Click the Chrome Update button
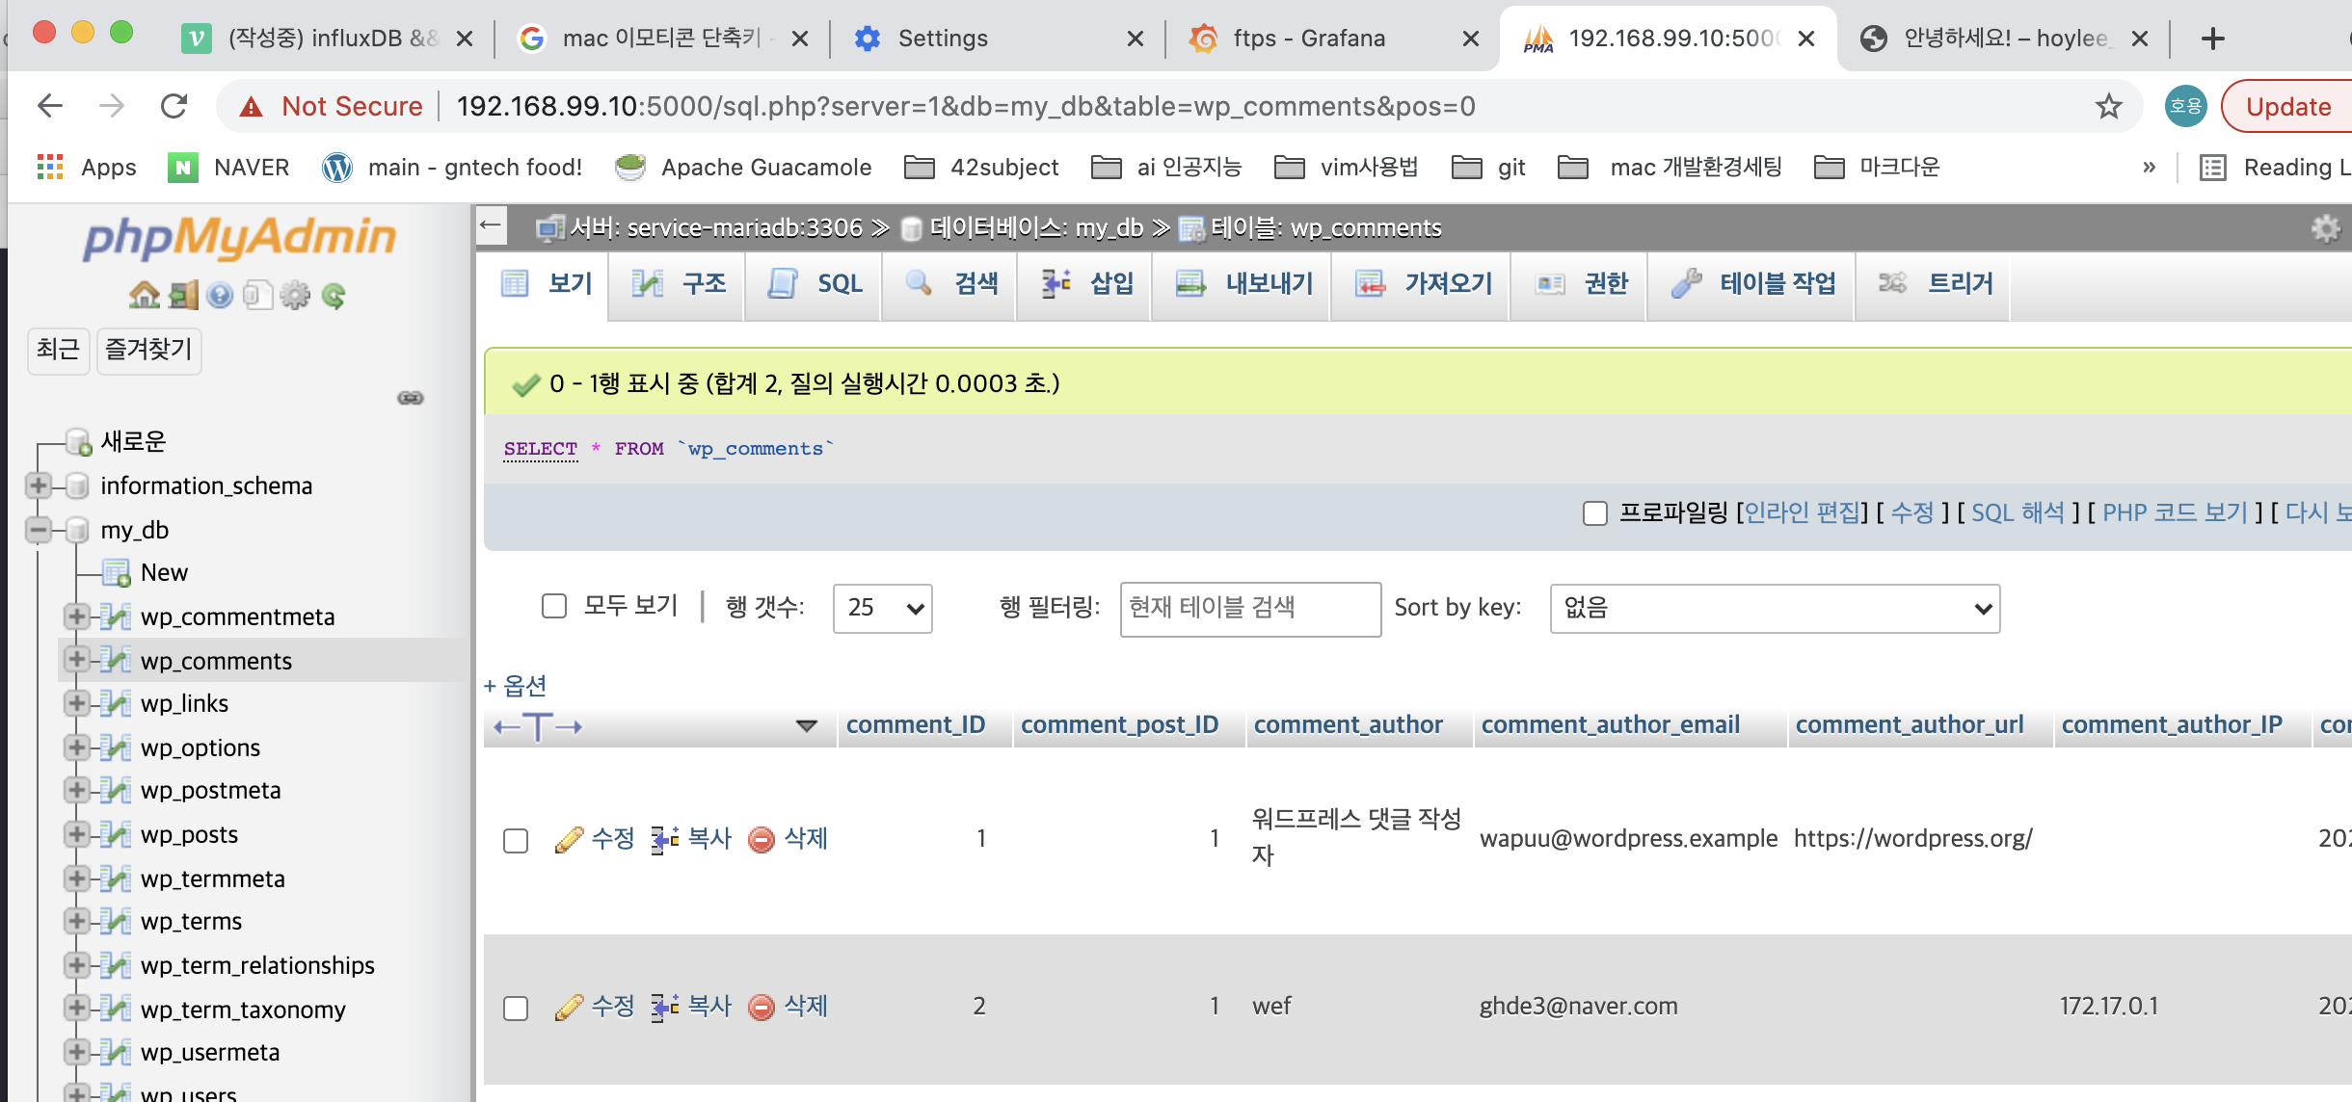Viewport: 2352px width, 1102px height. point(2288,106)
